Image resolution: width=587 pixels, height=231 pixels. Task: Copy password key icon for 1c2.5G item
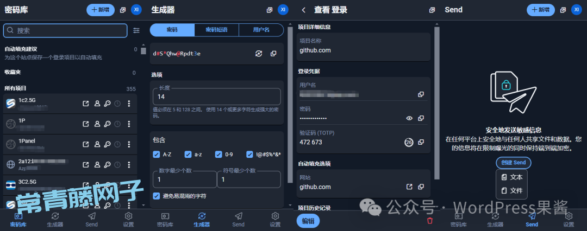(x=108, y=104)
